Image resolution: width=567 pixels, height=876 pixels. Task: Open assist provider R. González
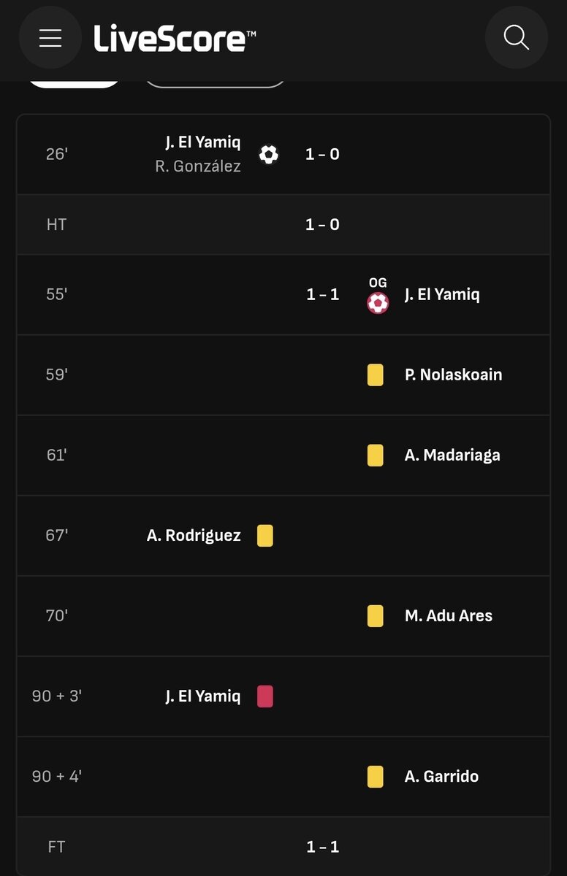click(197, 166)
